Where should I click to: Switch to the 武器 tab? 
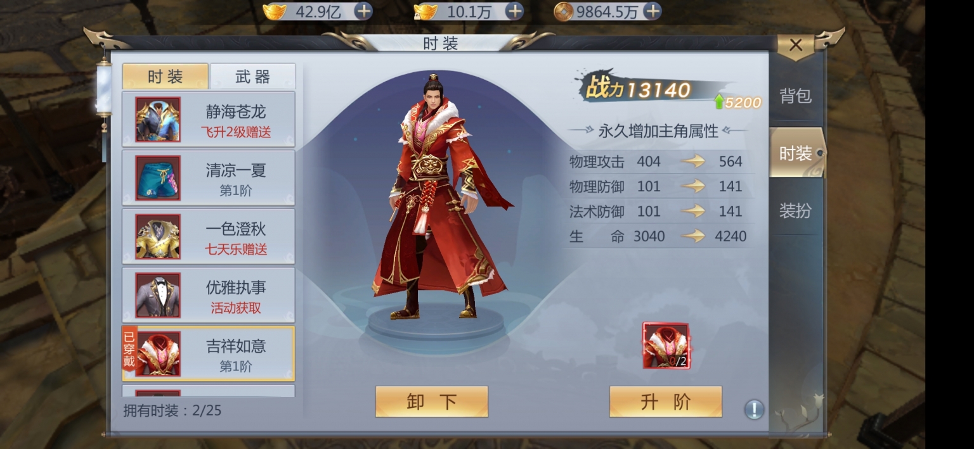tap(252, 77)
